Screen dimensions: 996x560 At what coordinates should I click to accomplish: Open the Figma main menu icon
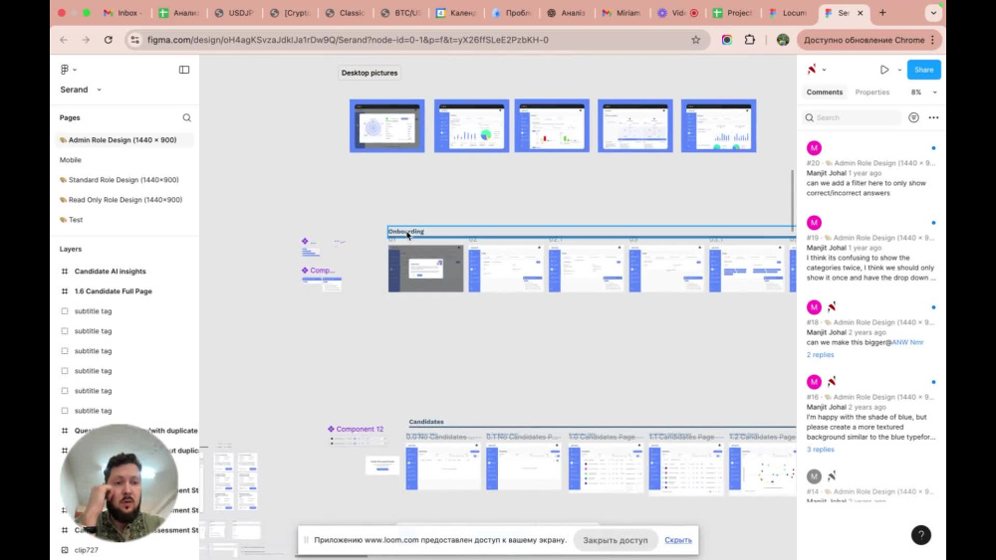pyautogui.click(x=65, y=69)
